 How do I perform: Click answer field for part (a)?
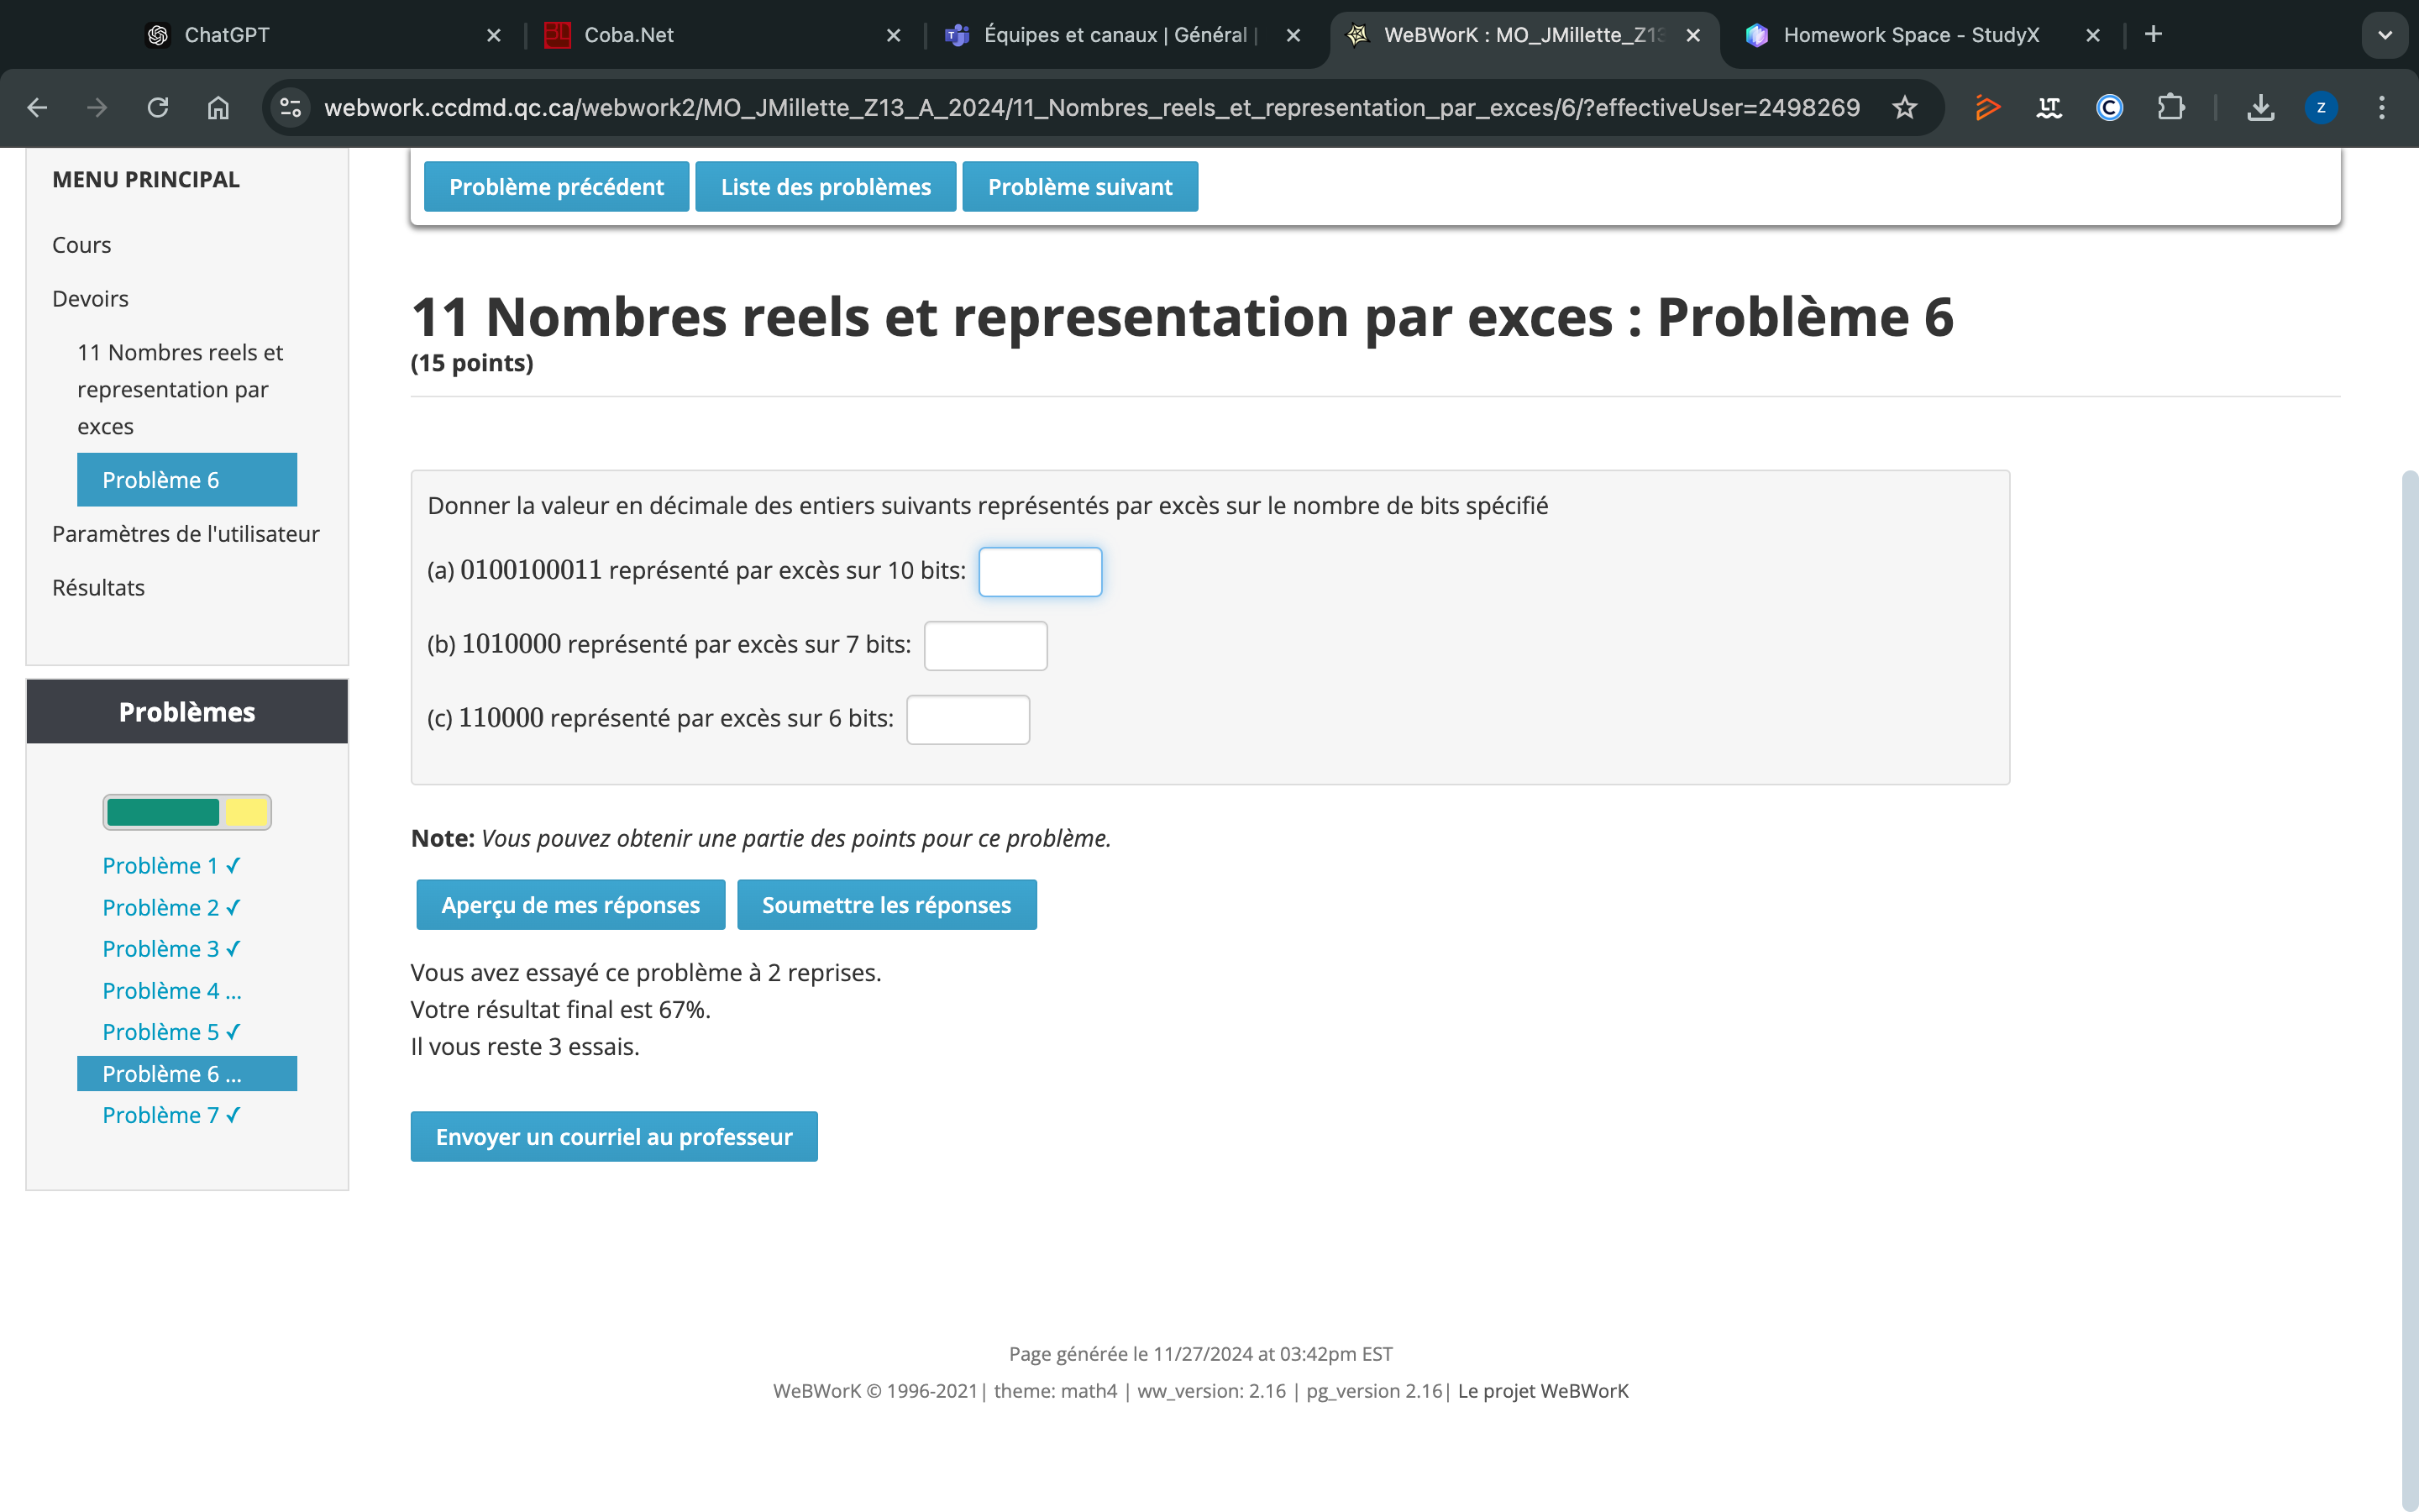pos(1041,572)
